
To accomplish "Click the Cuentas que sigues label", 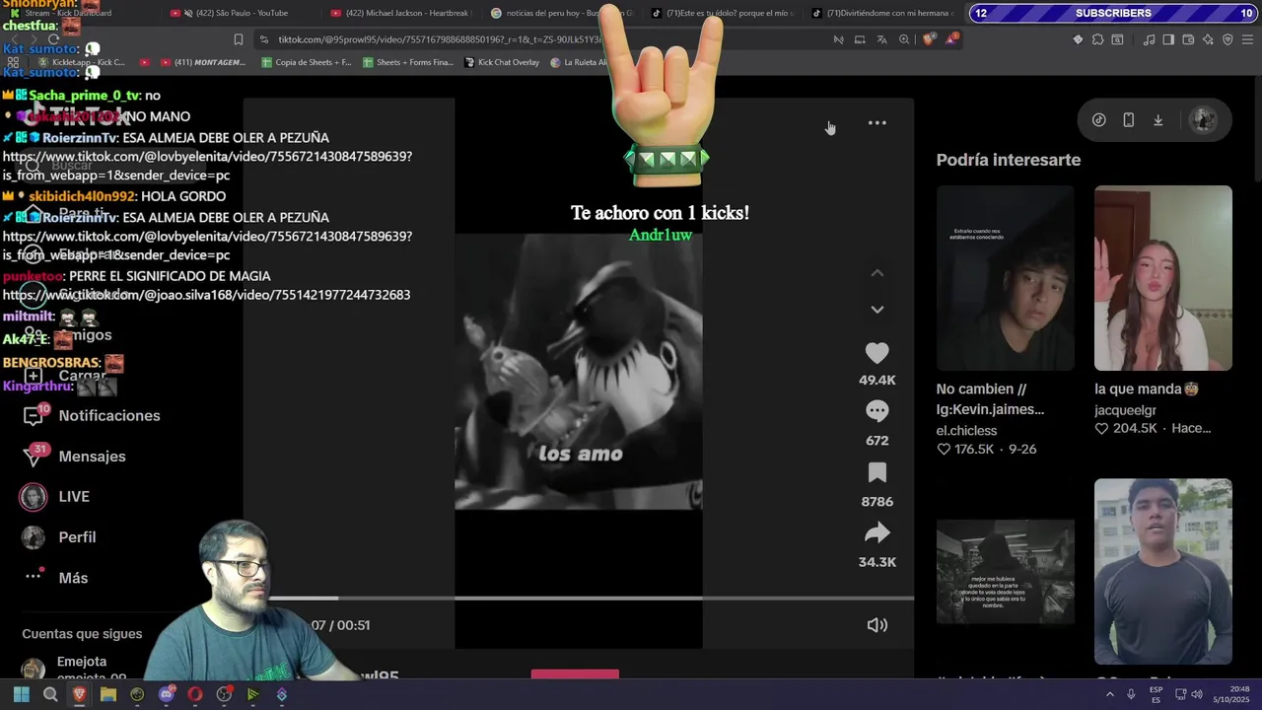I will coord(82,634).
